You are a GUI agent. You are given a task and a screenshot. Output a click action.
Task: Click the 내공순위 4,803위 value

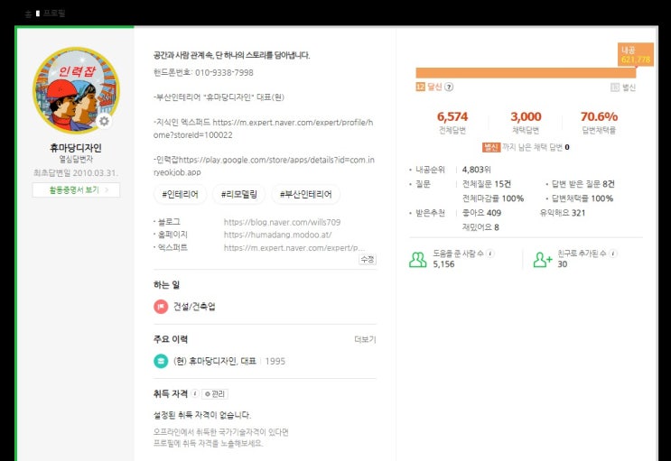[x=476, y=170]
